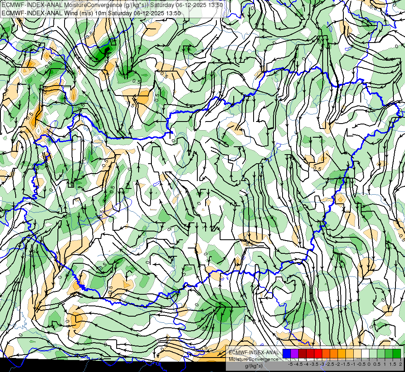
Task: Click the MoistureConvergence title line at the top
Action: tap(112, 5)
